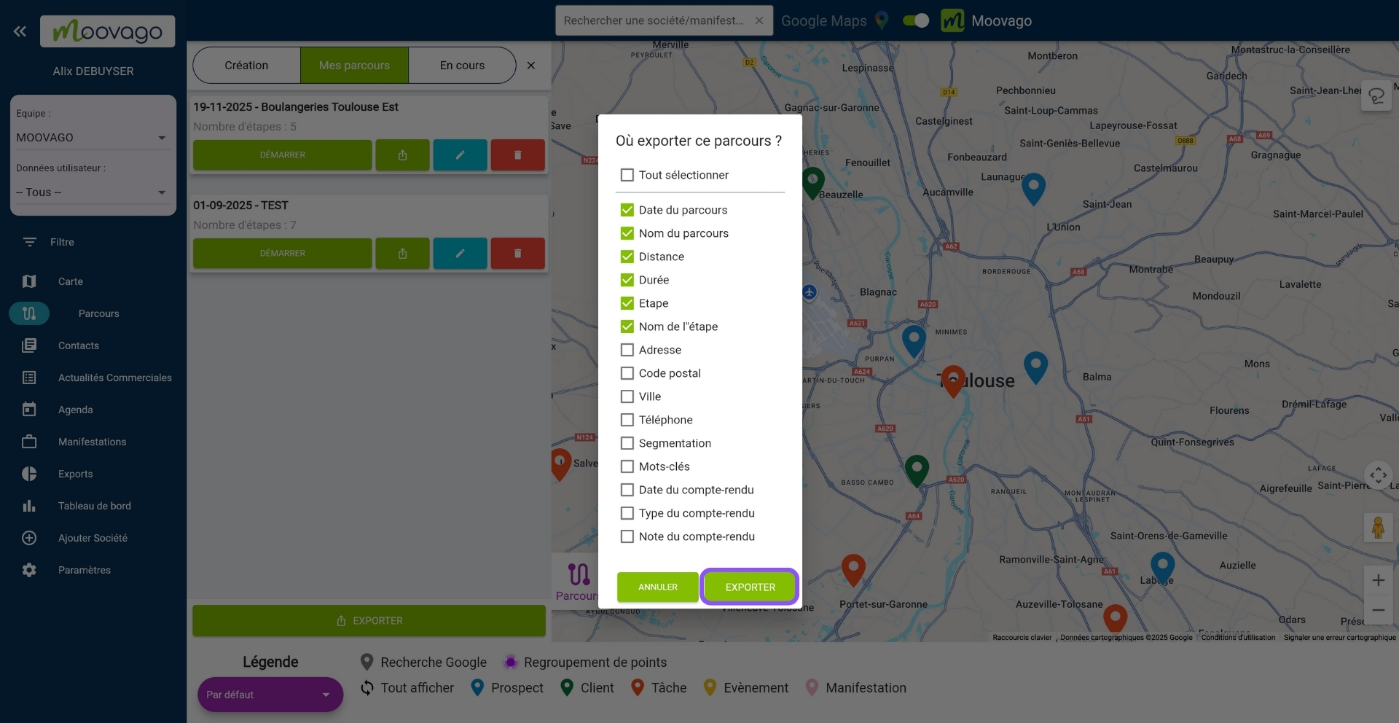Check the Tout sélectionner checkbox
This screenshot has height=723, width=1399.
coord(627,175)
